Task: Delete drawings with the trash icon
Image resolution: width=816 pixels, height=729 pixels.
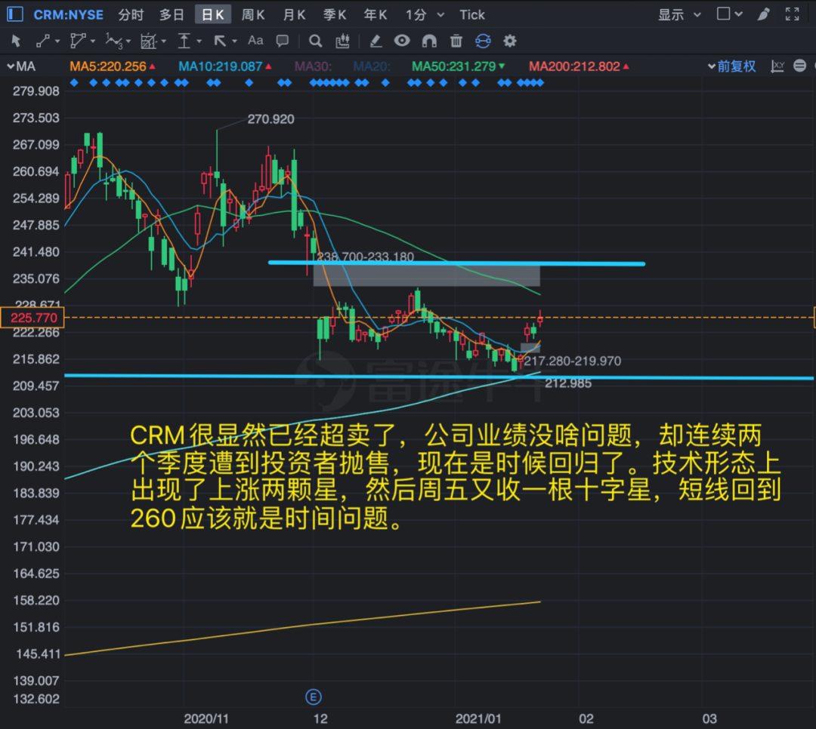Action: coord(456,41)
